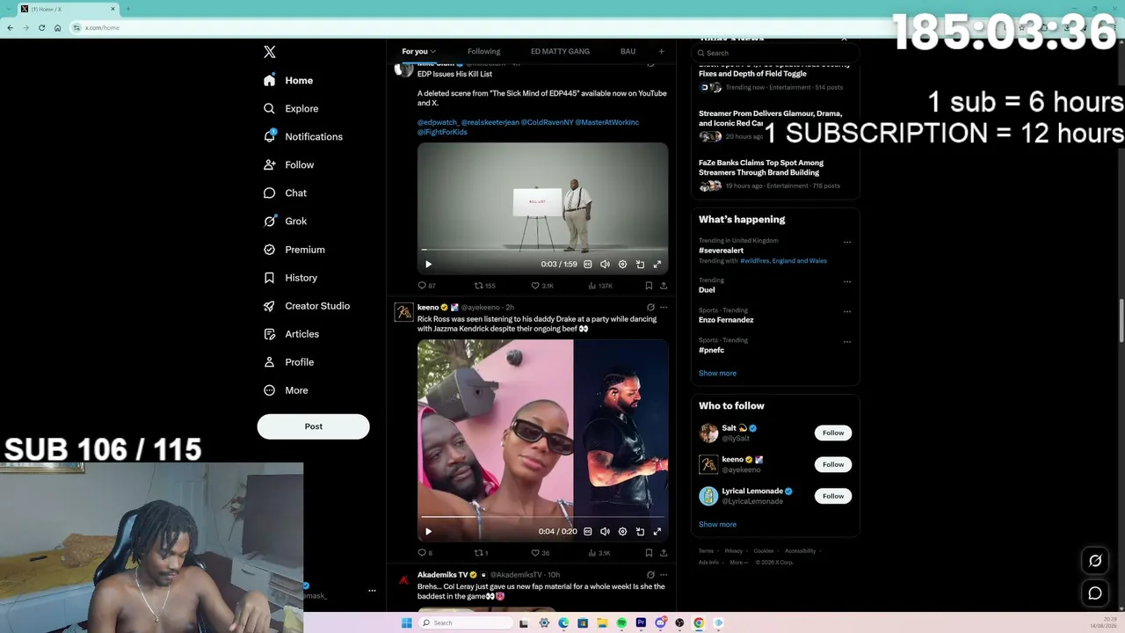Toggle captions on the Rick Ross video
Screen dimensions: 1125x633
588,531
